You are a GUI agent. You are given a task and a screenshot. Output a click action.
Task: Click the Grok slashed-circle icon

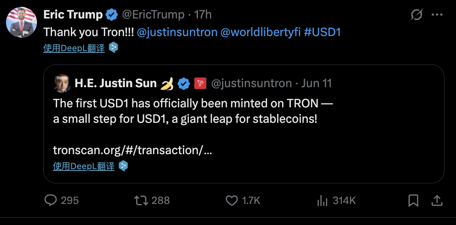coord(416,15)
